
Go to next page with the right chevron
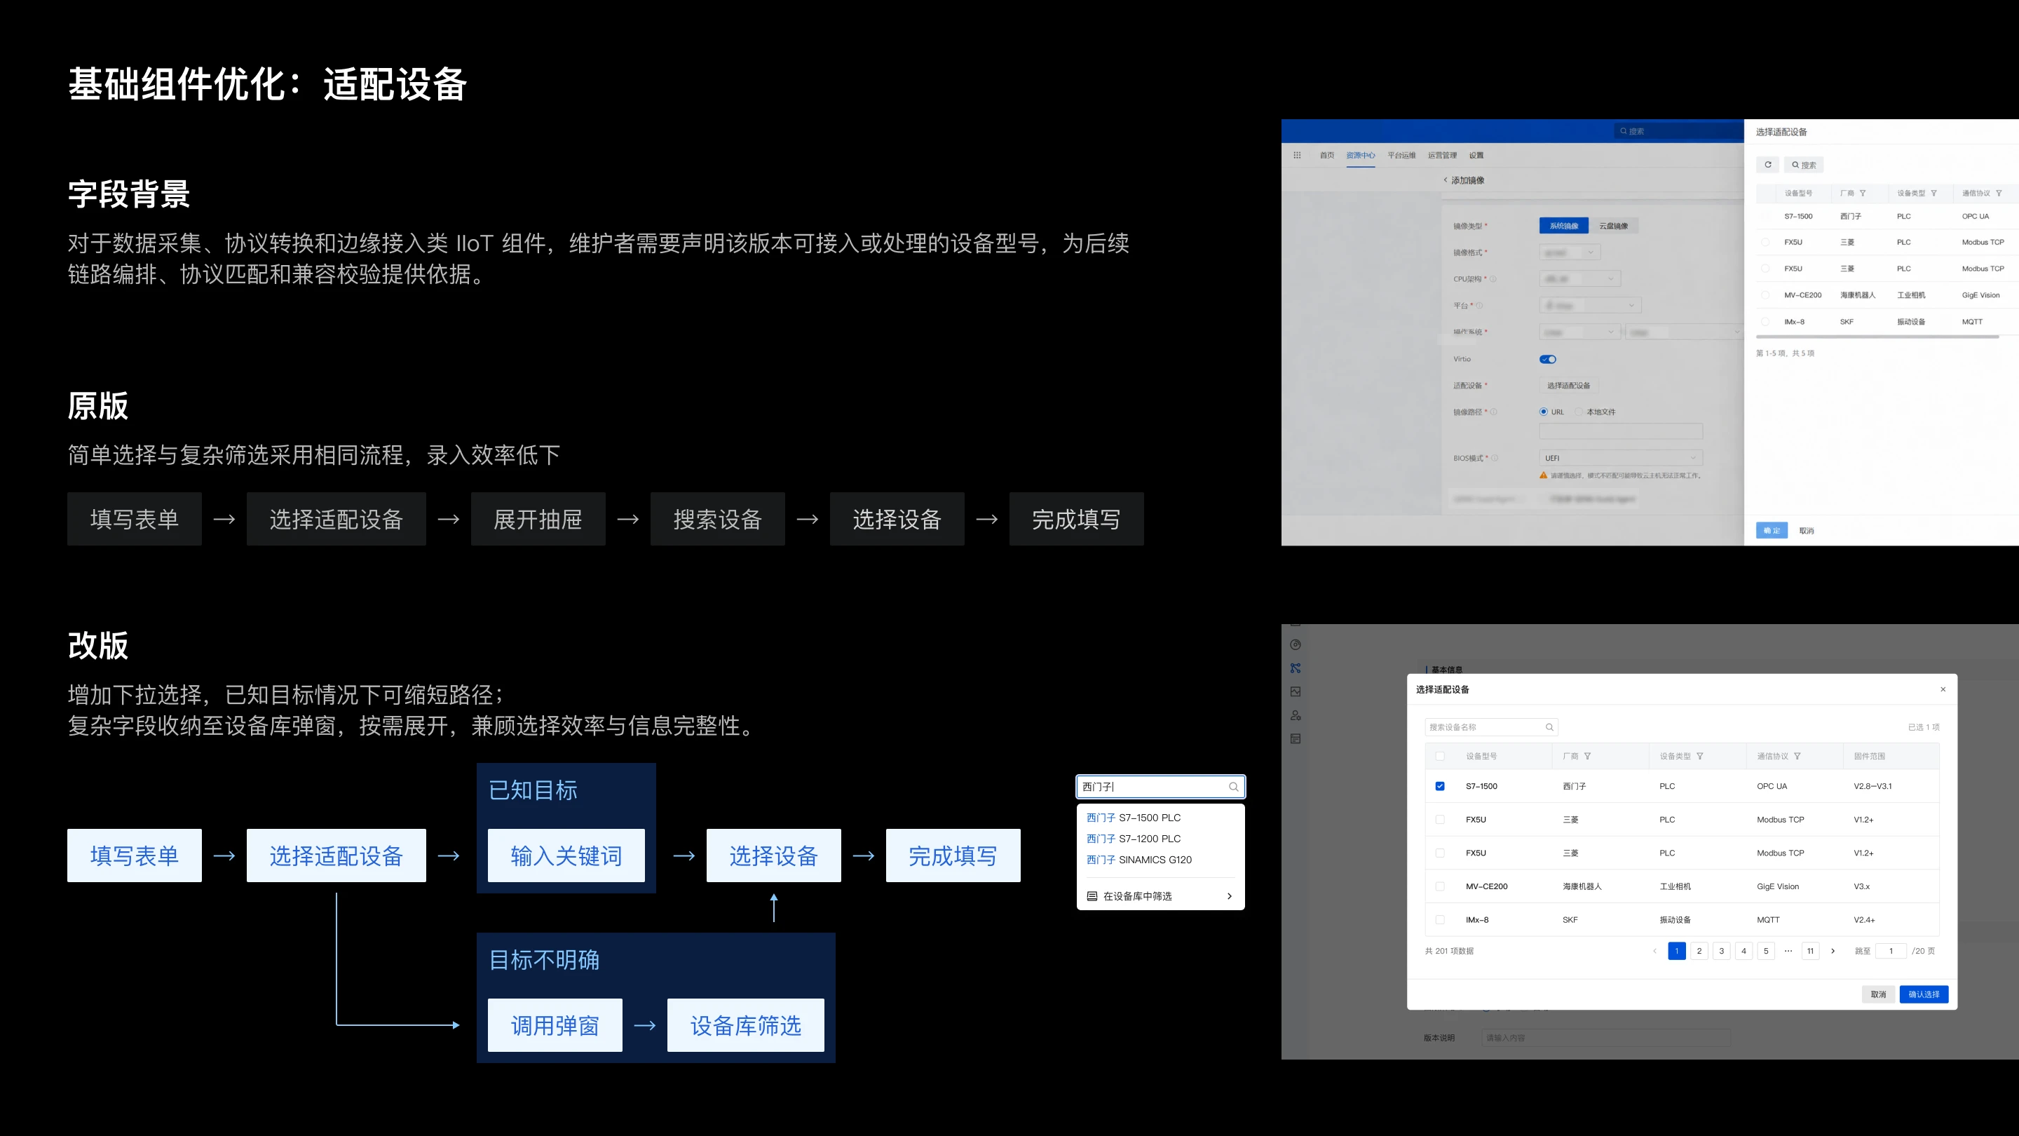pyautogui.click(x=1833, y=951)
